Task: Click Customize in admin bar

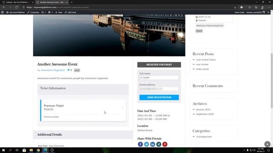Action: click(33, 12)
